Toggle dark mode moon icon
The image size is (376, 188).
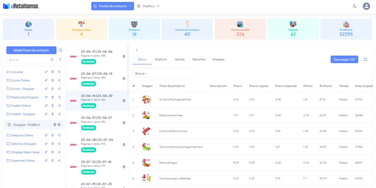(355, 6)
